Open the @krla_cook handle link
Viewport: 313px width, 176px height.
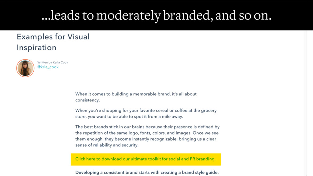pyautogui.click(x=48, y=67)
